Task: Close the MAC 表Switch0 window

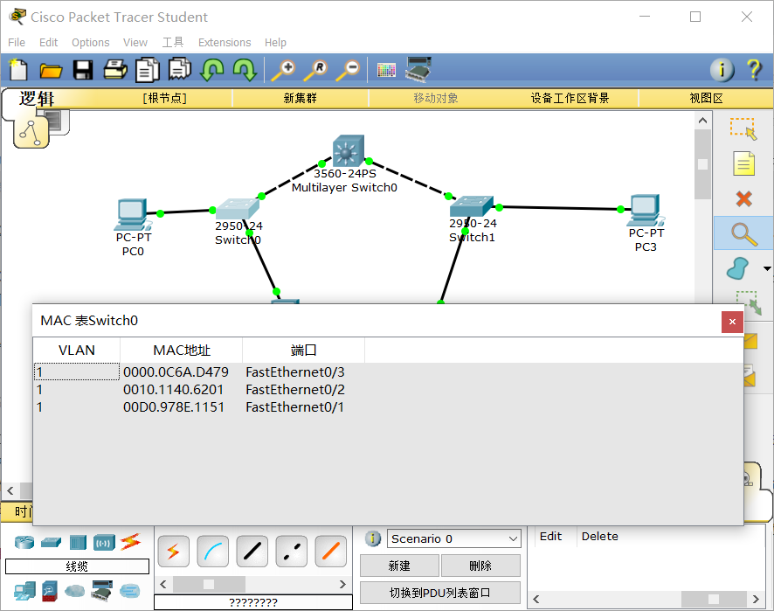Action: pyautogui.click(x=732, y=322)
